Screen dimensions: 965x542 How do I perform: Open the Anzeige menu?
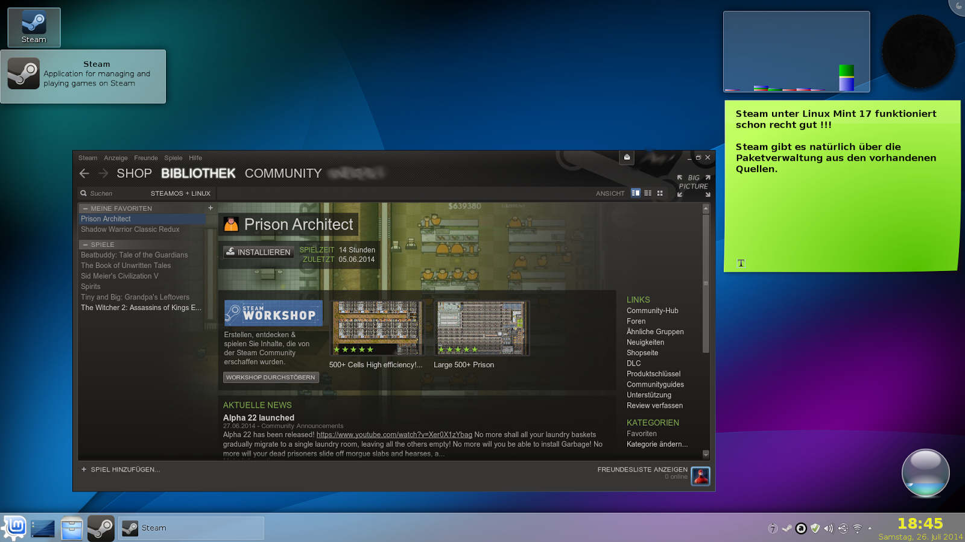point(116,158)
